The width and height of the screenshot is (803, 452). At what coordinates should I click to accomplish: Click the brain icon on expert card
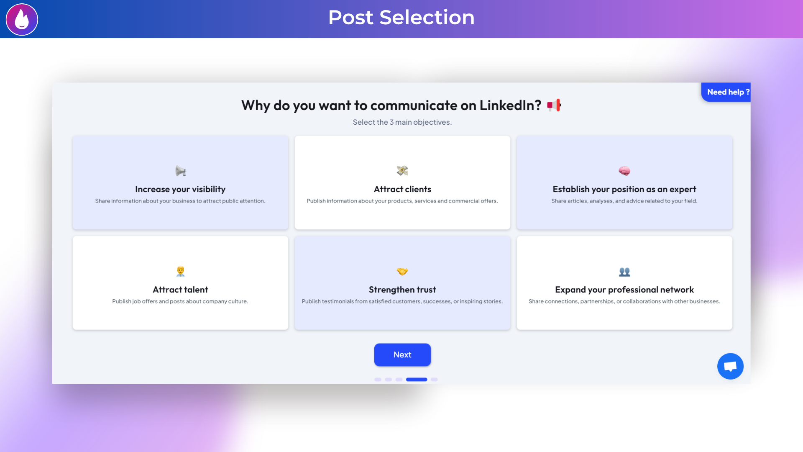pos(624,171)
